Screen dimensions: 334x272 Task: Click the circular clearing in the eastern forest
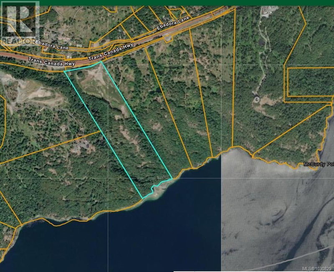tap(256, 99)
